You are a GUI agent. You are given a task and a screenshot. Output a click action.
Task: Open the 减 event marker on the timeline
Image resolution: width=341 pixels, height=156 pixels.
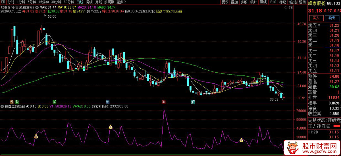coord(54,102)
